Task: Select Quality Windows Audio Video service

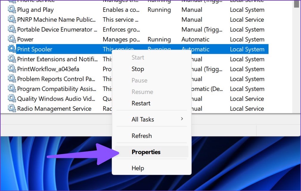Action: [x=56, y=99]
